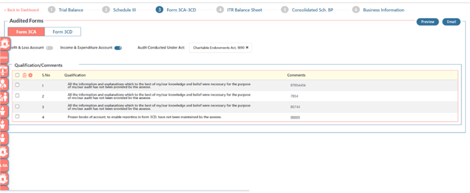Click the comment value 7854

click(x=294, y=96)
